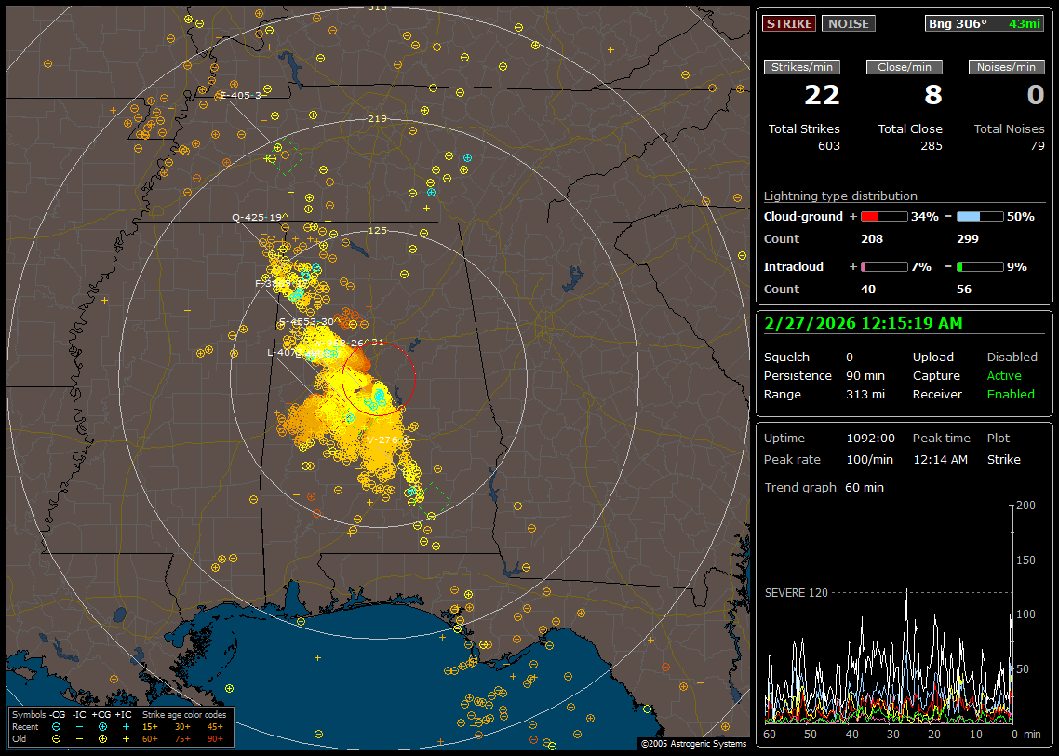Click the recent positive cloud-ground legend symbol
This screenshot has height=756, width=1059.
pos(102,725)
